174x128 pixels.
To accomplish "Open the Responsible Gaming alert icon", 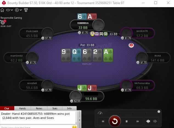I will pos(3,22).
